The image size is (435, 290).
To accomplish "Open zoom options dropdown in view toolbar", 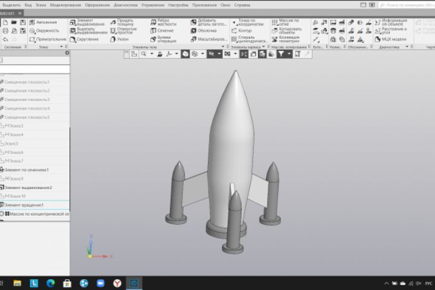I will (x=152, y=54).
